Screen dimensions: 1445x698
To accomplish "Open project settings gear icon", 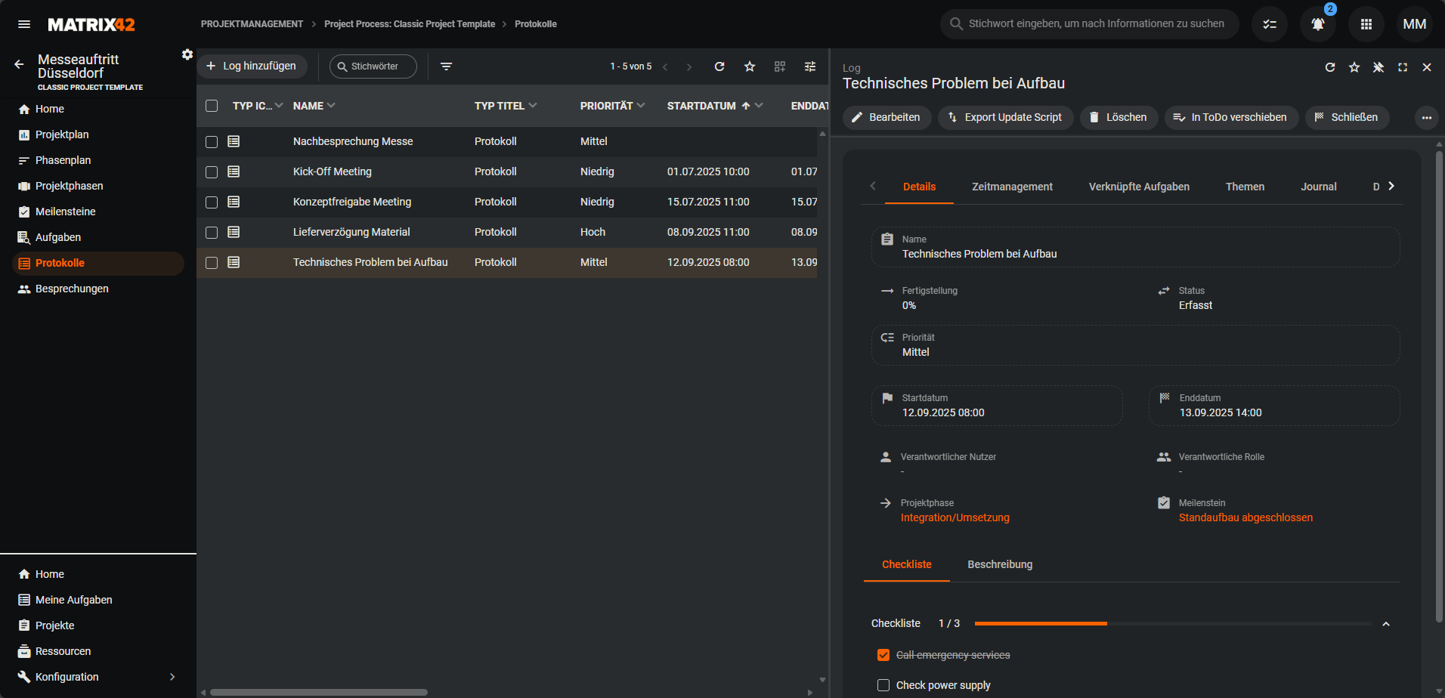I will pos(187,54).
